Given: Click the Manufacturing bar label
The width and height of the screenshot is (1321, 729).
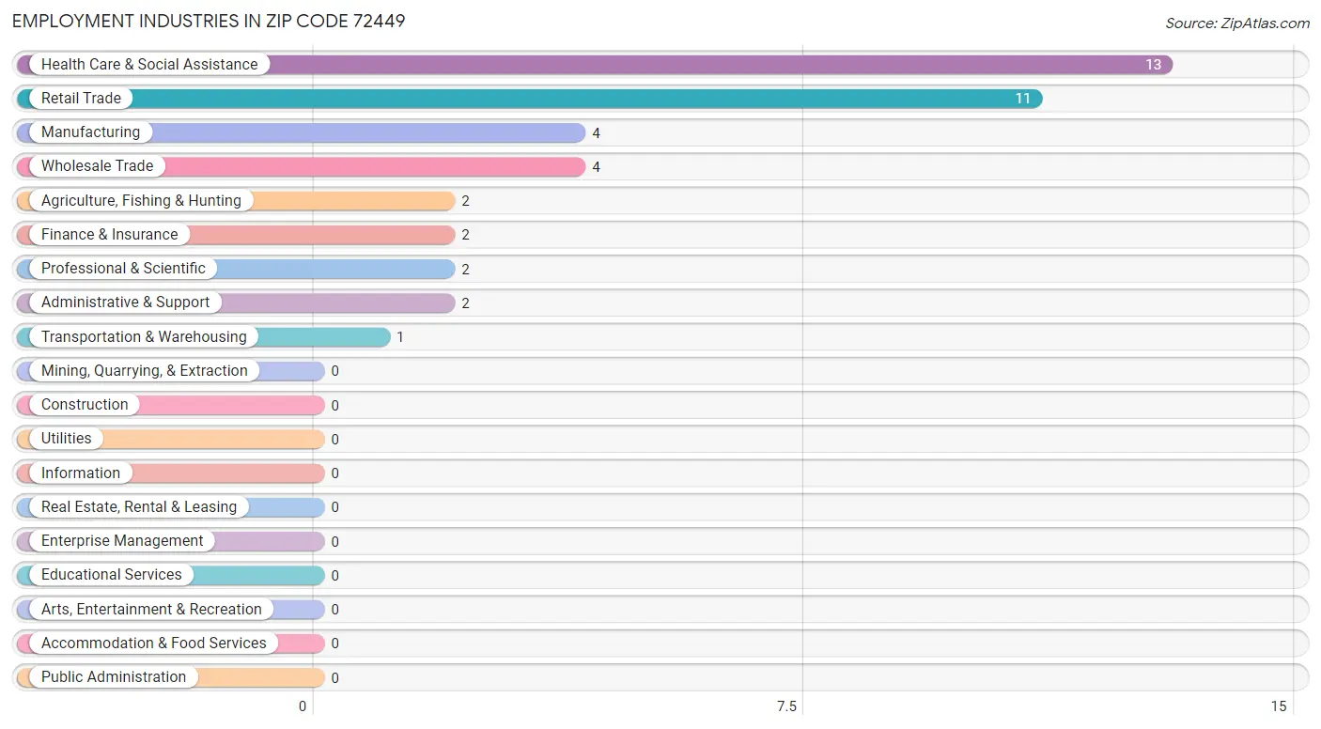Looking at the screenshot, I should click(90, 132).
